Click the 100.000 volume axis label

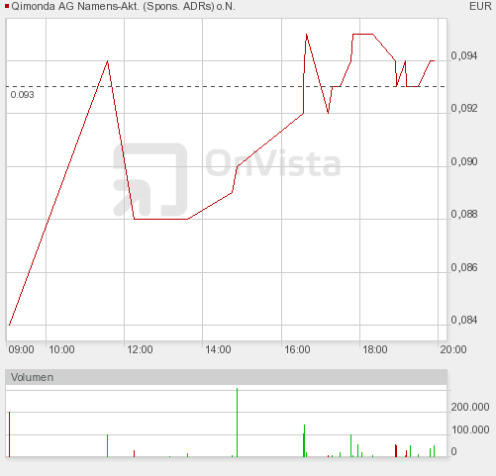(x=470, y=429)
